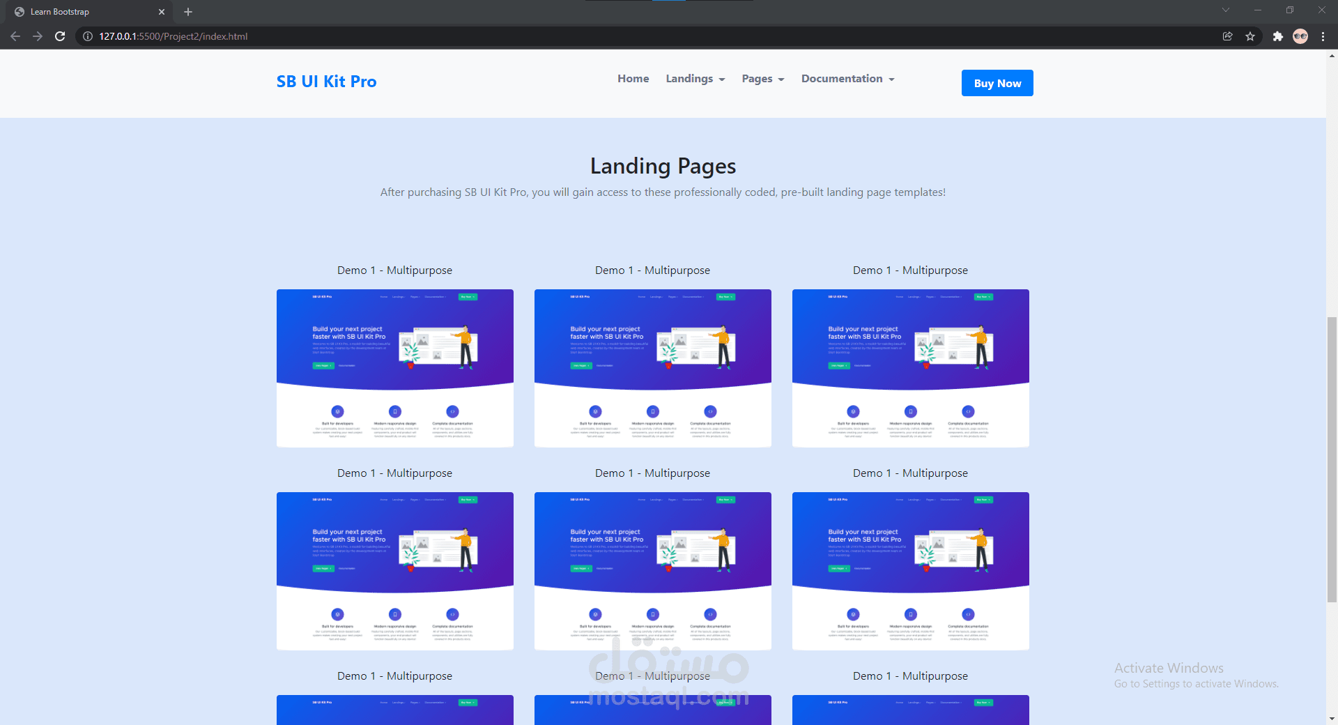Bookmark this page with the star icon

1250,36
